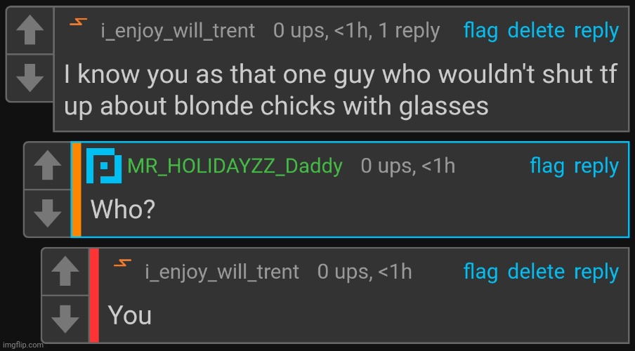The image size is (635, 351).
Task: Upvote the blonde chicks with glasses comment
Action: pos(30,31)
